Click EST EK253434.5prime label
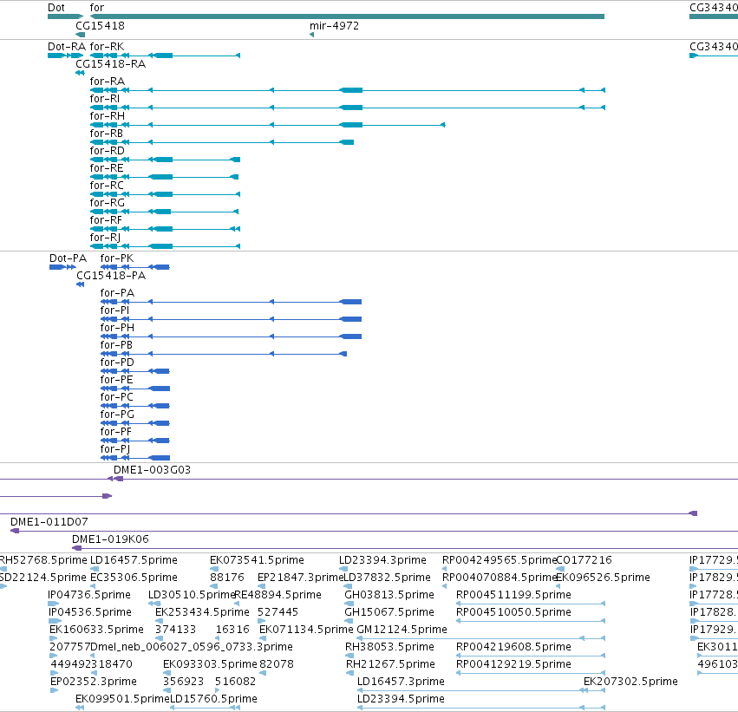Screen dimensions: 738x712 [x=202, y=613]
